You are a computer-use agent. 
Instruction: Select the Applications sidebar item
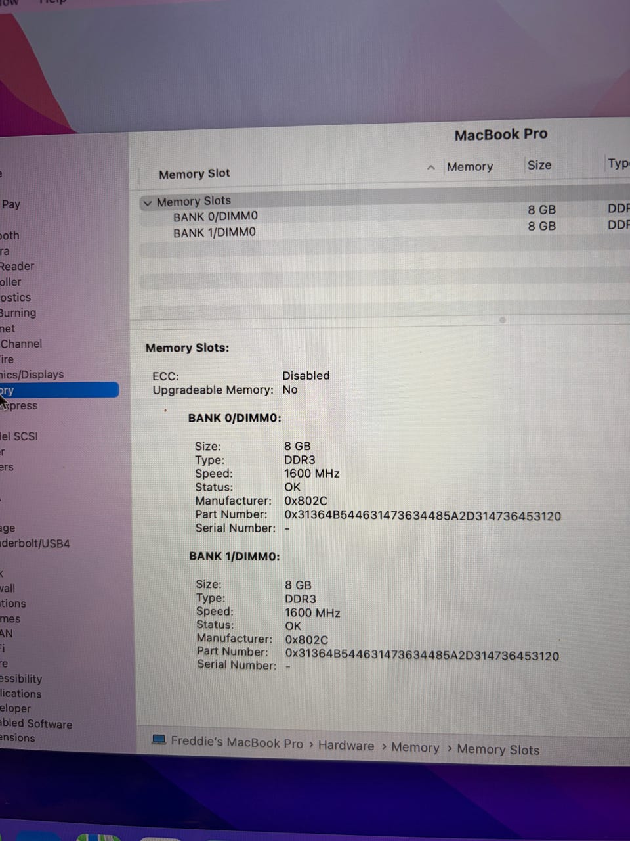20,694
